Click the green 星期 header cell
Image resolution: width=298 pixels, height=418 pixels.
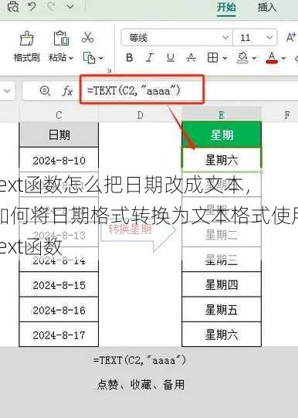[x=222, y=134]
